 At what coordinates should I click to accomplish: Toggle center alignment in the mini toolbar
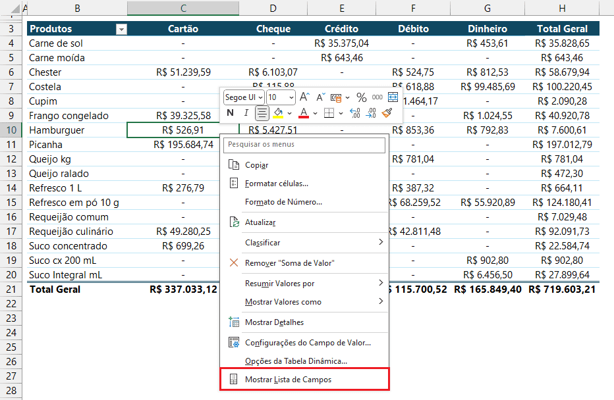click(262, 113)
